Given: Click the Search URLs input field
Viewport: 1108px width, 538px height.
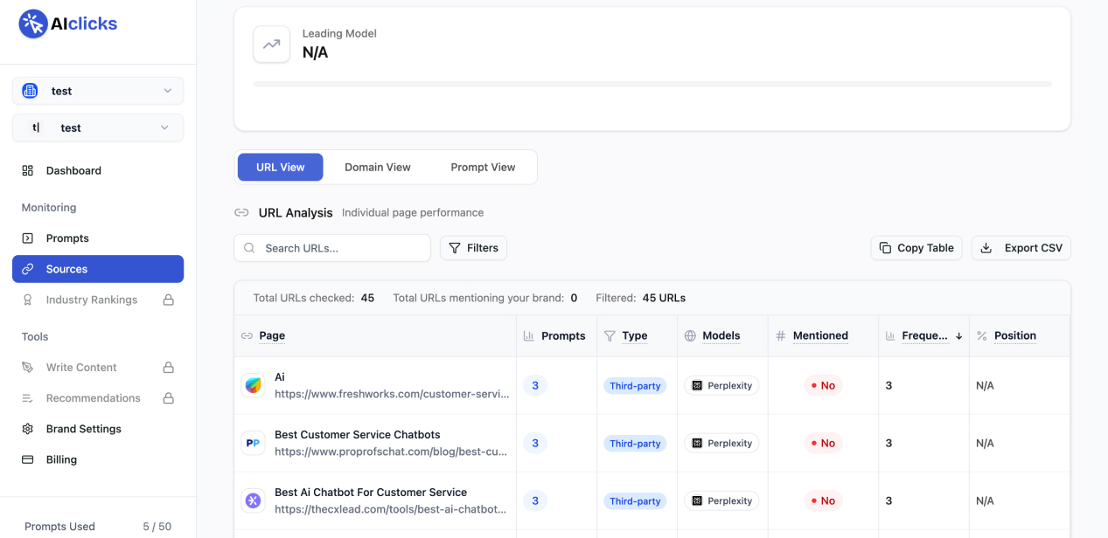Looking at the screenshot, I should click(341, 248).
